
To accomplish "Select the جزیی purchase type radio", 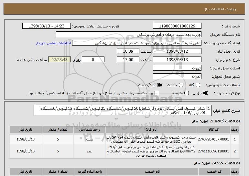I will pyautogui.click(x=205, y=93).
